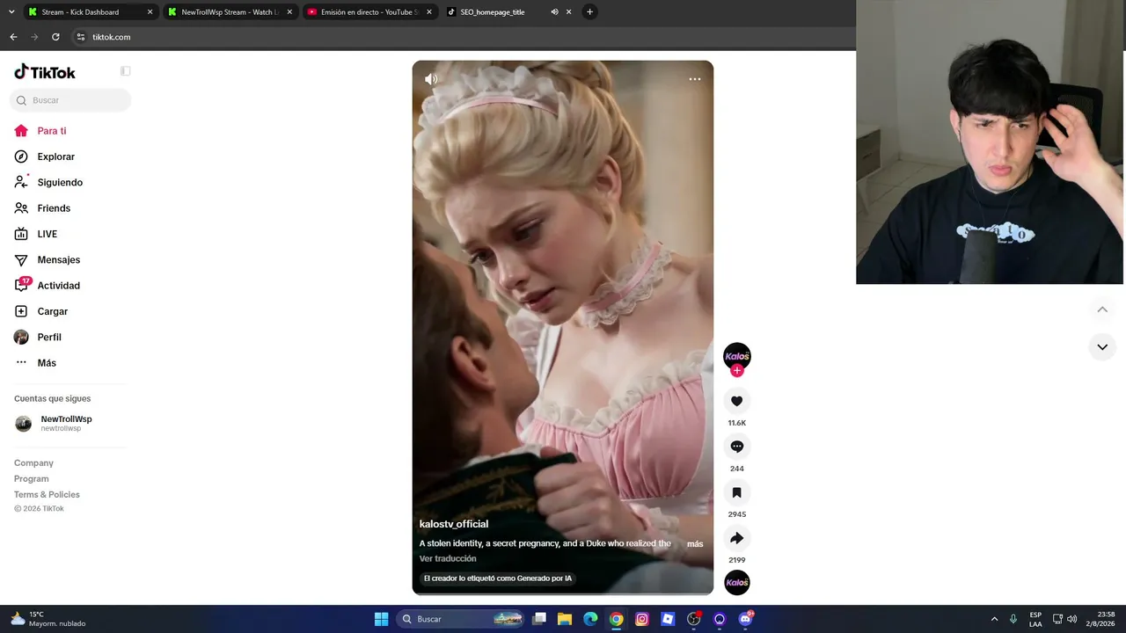This screenshot has height=633, width=1126.
Task: Open Google Chrome from the taskbar
Action: [617, 619]
